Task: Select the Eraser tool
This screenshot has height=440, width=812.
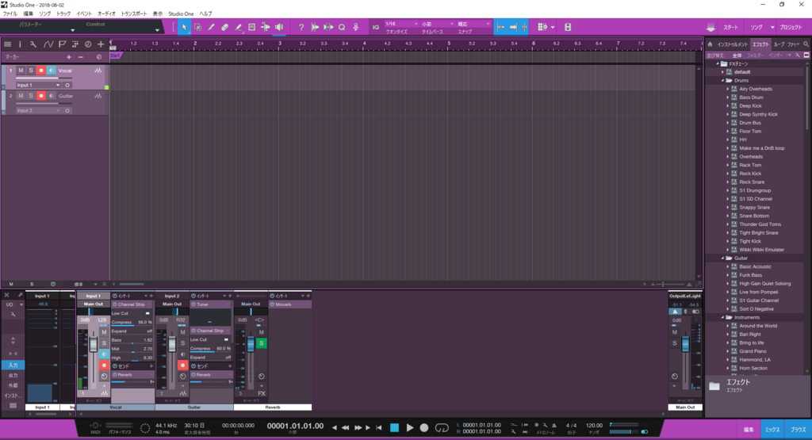Action: 224,27
